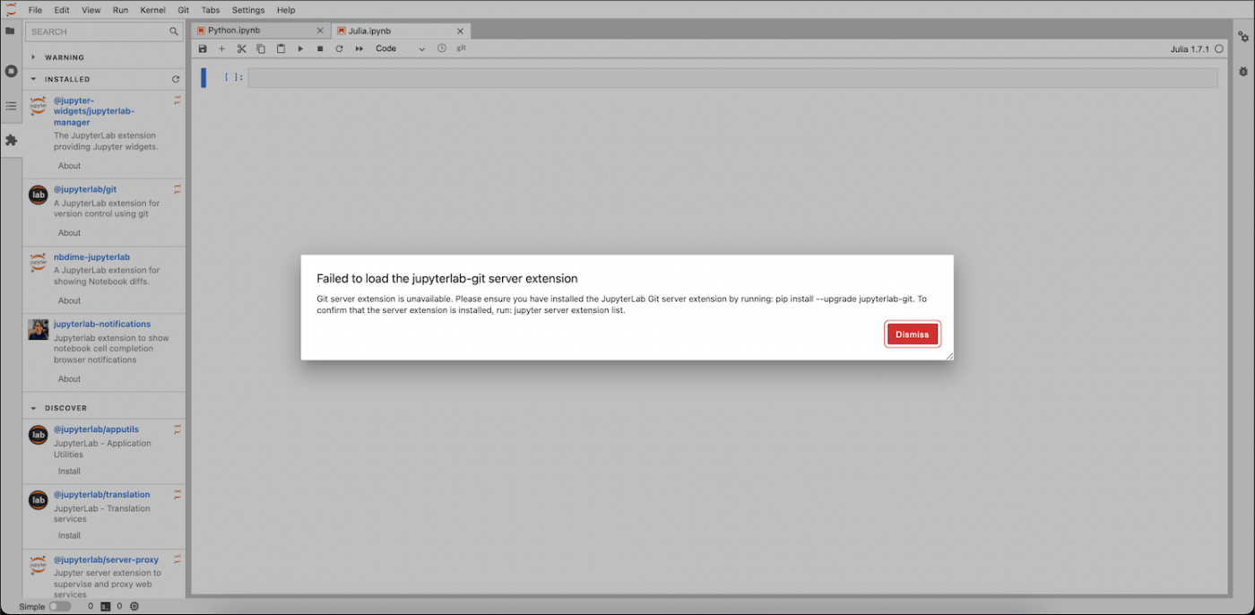Open the @jupyterlab/git extension link
Image resolution: width=1255 pixels, height=615 pixels.
85,189
